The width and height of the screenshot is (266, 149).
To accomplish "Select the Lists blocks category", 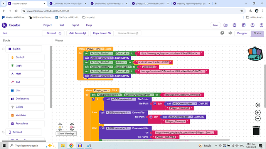I will (x=26, y=90).
